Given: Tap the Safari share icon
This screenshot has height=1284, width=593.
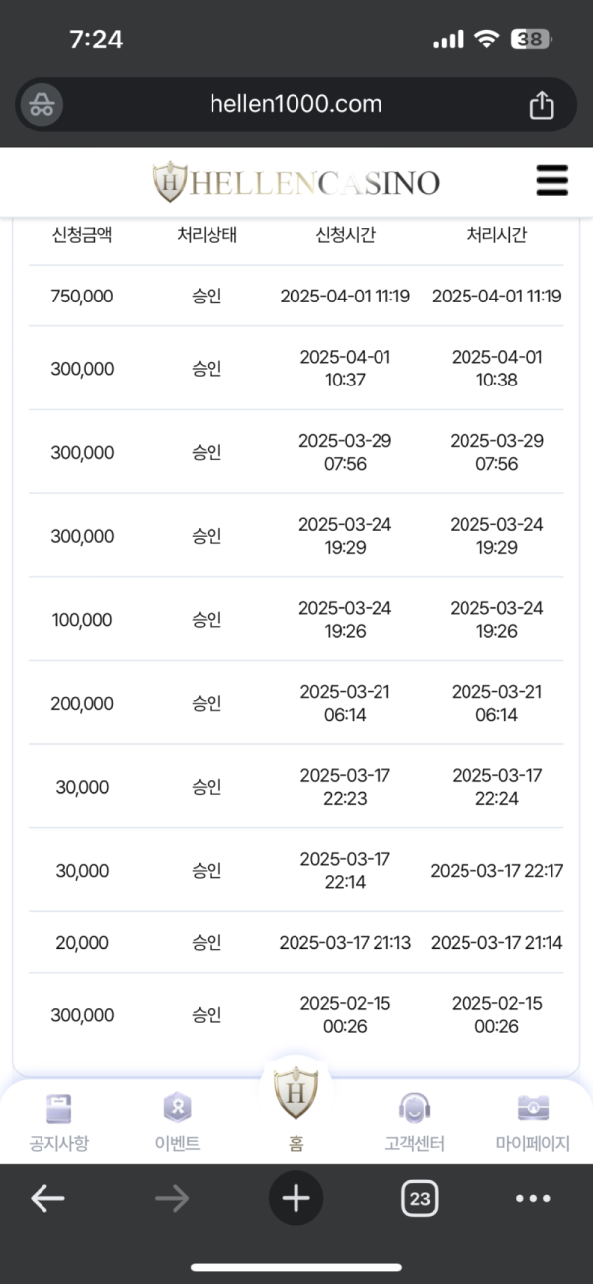Looking at the screenshot, I should (541, 104).
